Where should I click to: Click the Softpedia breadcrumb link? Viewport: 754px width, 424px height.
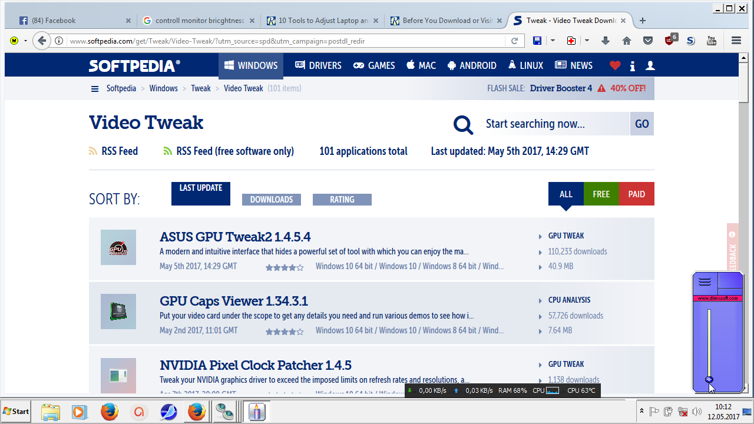(x=121, y=88)
